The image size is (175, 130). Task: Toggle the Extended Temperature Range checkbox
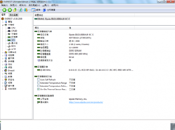tap(38, 83)
